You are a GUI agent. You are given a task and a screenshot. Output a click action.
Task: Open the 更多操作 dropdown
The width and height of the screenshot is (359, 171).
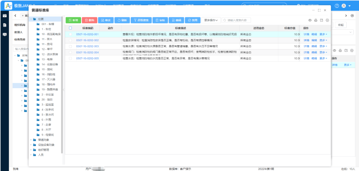(211, 20)
